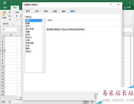Toggle Italic formatting button
134x104 pixels.
click(20, 16)
